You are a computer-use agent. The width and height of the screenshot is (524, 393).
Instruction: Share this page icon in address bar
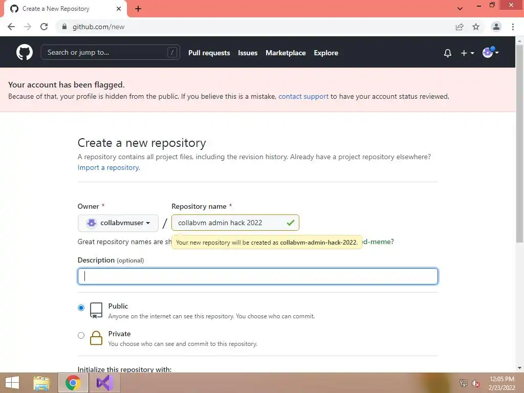coord(460,27)
